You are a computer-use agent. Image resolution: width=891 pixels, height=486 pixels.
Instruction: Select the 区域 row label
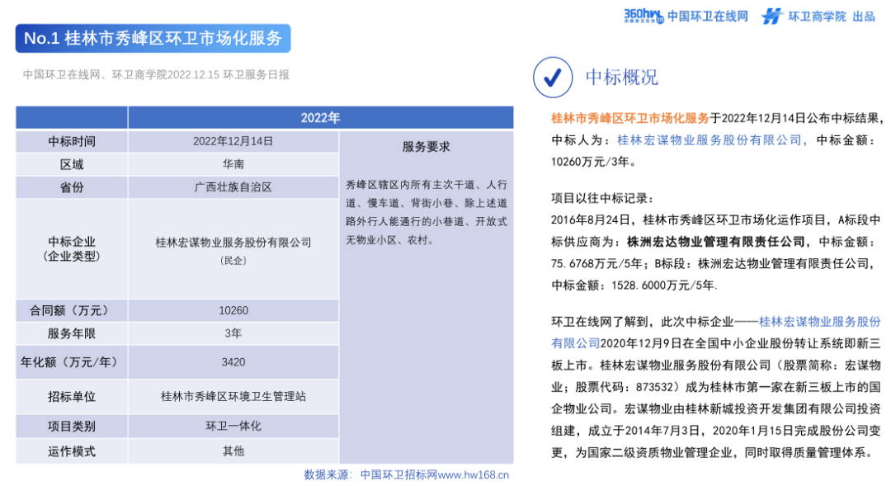coord(72,165)
